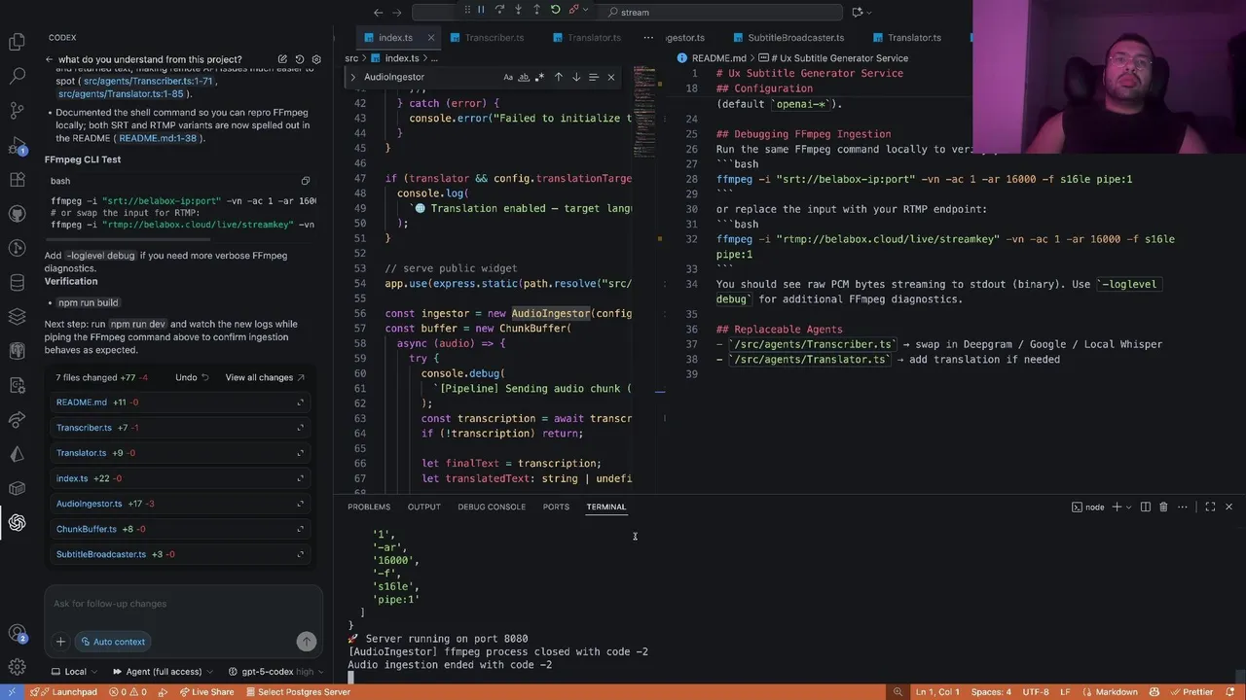This screenshot has height=700, width=1246.
Task: Open the Manage gear in activity bar
Action: pos(17,667)
